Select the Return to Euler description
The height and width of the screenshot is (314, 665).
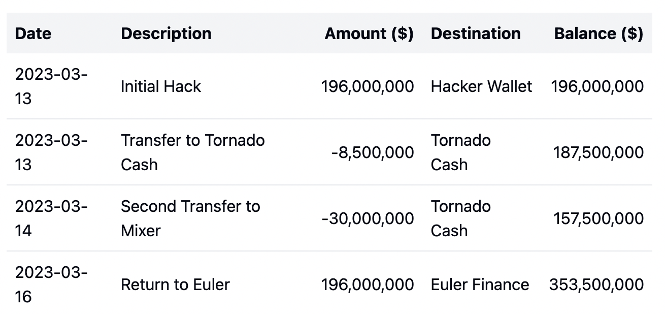(x=175, y=285)
